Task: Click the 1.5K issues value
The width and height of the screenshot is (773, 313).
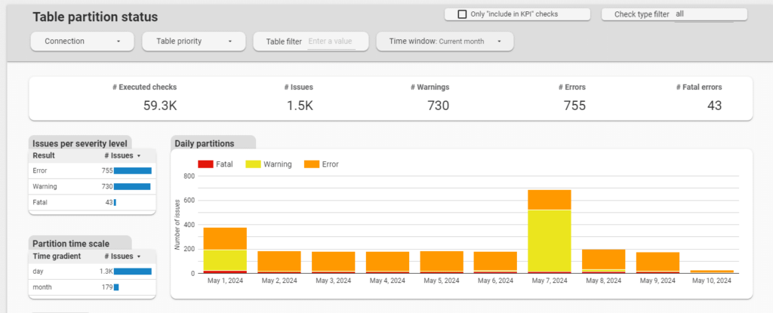Action: point(300,106)
